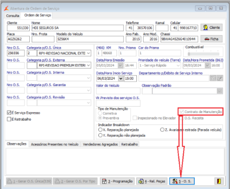
Task: Click 1 - Gerar O.S. Única(539) button
Action: click(29, 181)
